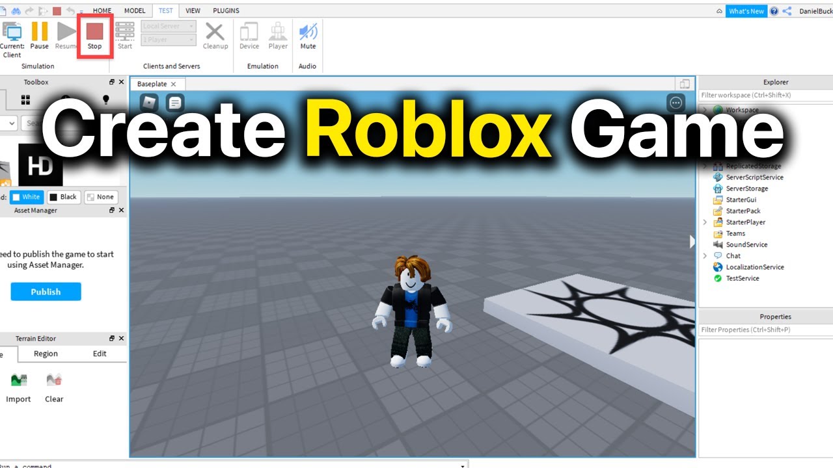Close the Asset Manager panel
The image size is (833, 468).
[x=122, y=210]
